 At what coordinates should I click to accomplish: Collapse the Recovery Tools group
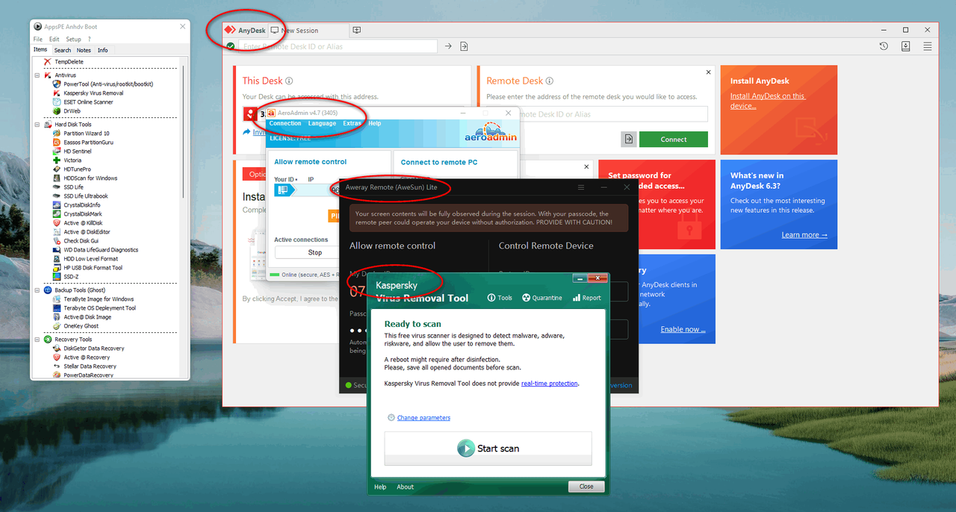click(x=37, y=340)
